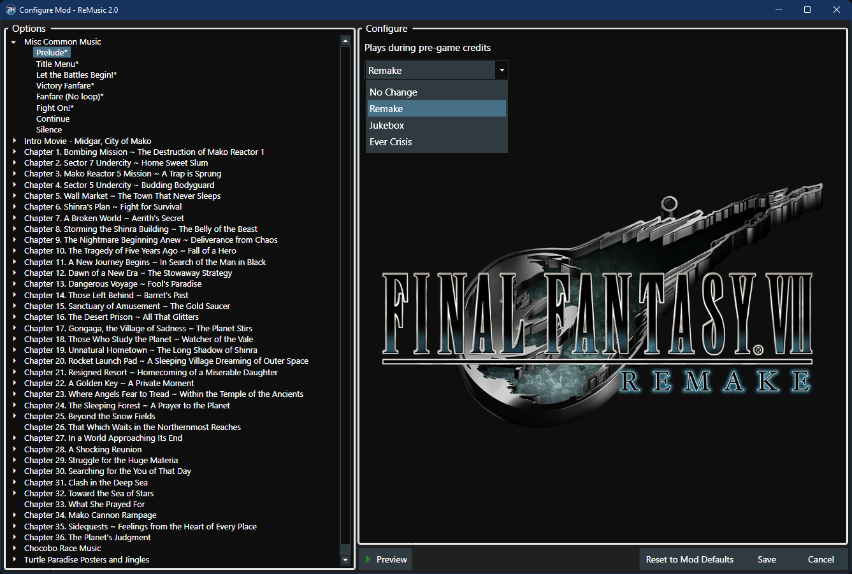
Task: Click Reset to Mod Defaults
Action: click(x=690, y=559)
